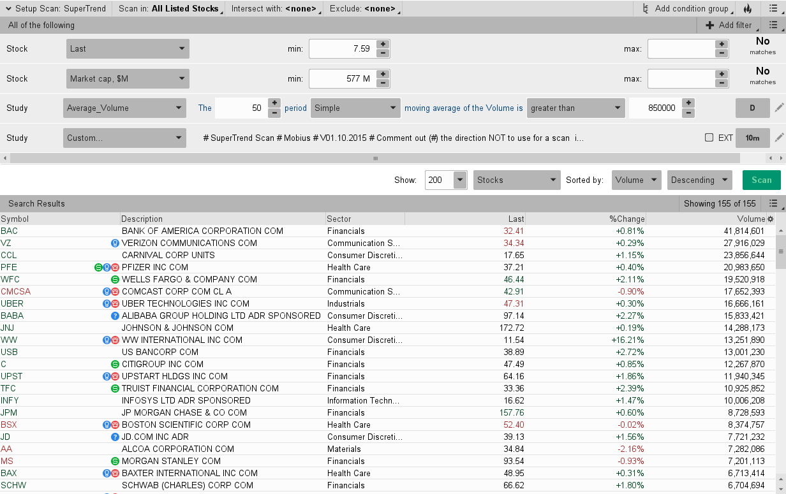Screen dimensions: 786x494
Task: Open the Custom... study dropdown
Action: [124, 138]
